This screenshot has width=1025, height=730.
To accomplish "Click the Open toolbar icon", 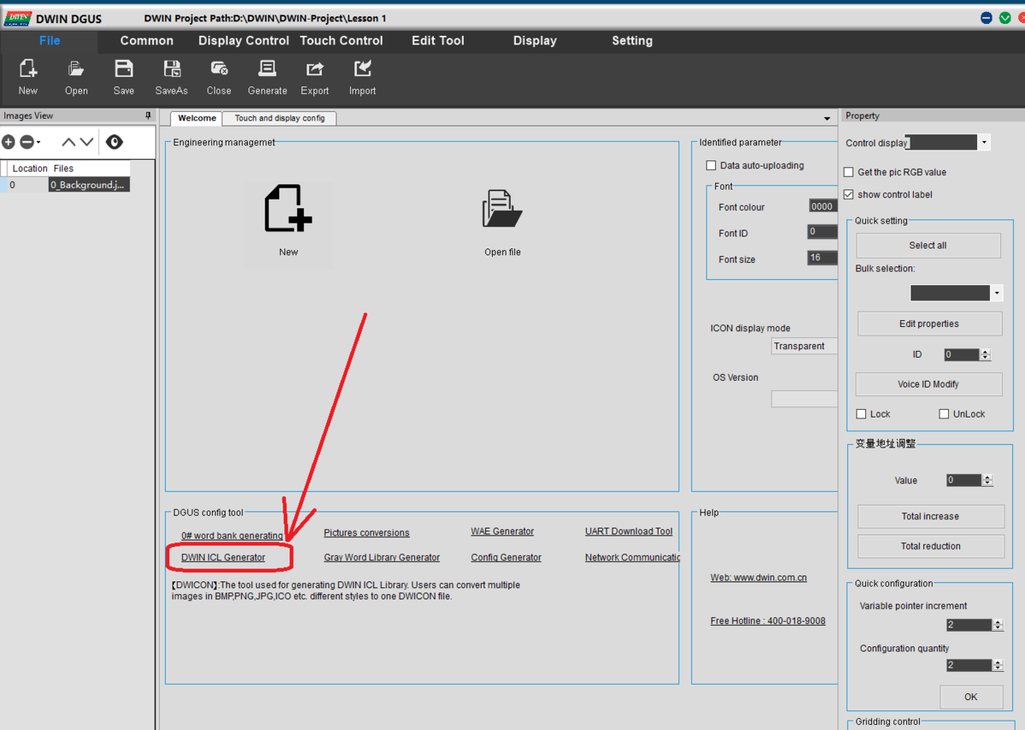I will click(76, 69).
